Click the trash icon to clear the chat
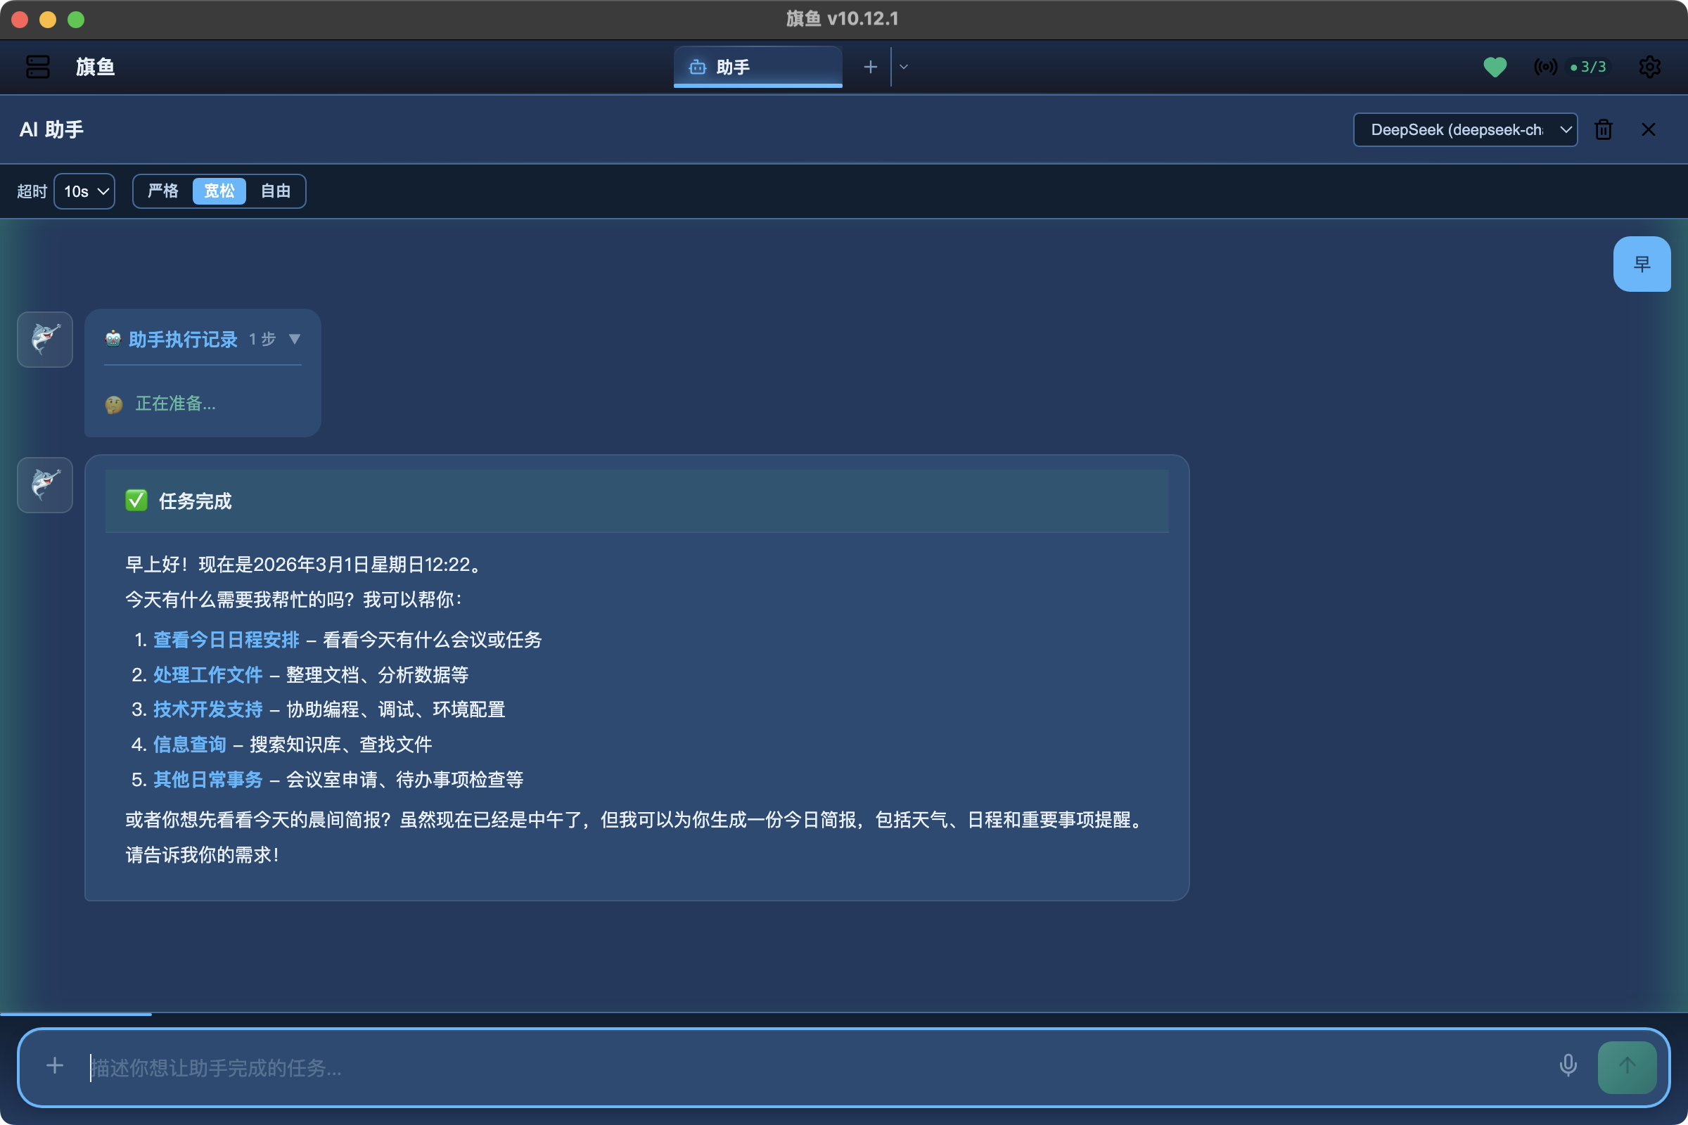1688x1125 pixels. 1604,130
